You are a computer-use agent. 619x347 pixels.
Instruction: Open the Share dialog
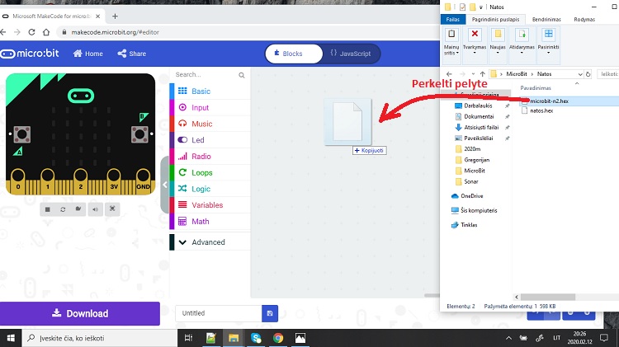[x=132, y=54]
